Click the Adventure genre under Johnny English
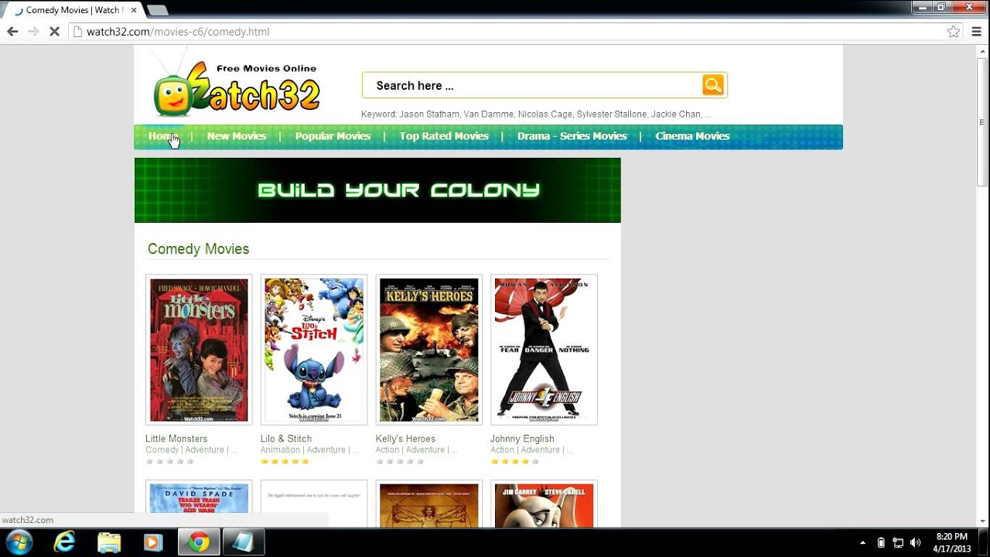This screenshot has width=990, height=557. [540, 449]
